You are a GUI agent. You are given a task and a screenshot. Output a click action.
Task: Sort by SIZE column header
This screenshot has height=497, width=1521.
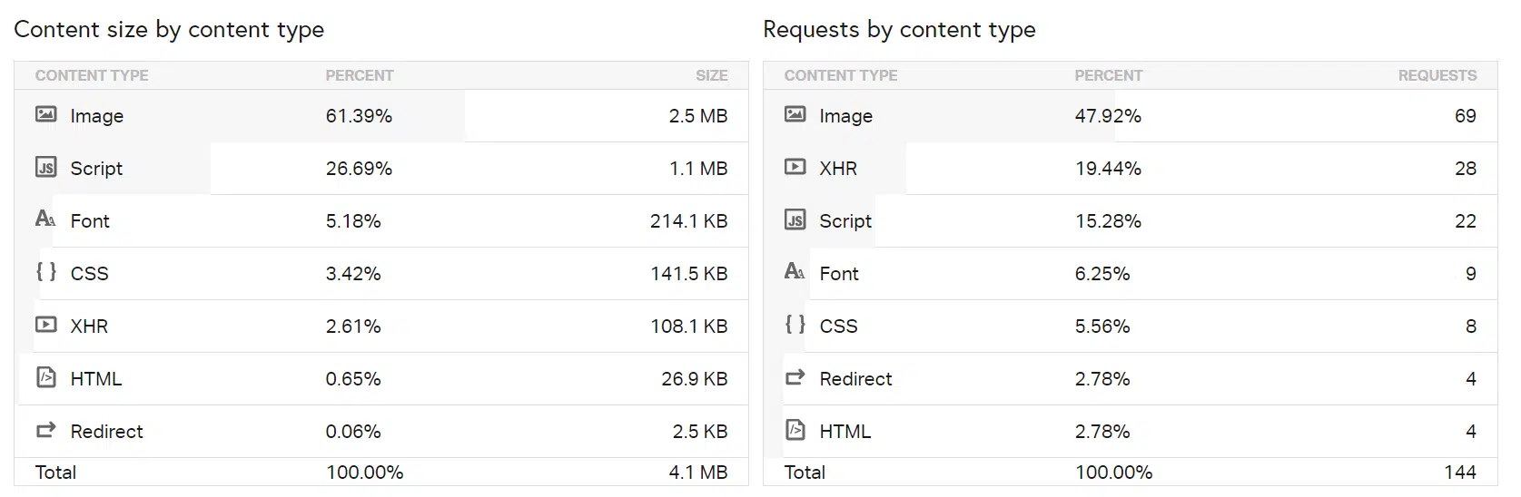711,75
